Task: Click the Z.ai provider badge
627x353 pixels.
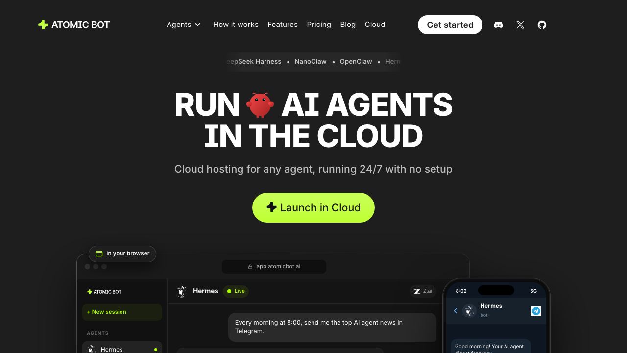Action: [x=423, y=291]
